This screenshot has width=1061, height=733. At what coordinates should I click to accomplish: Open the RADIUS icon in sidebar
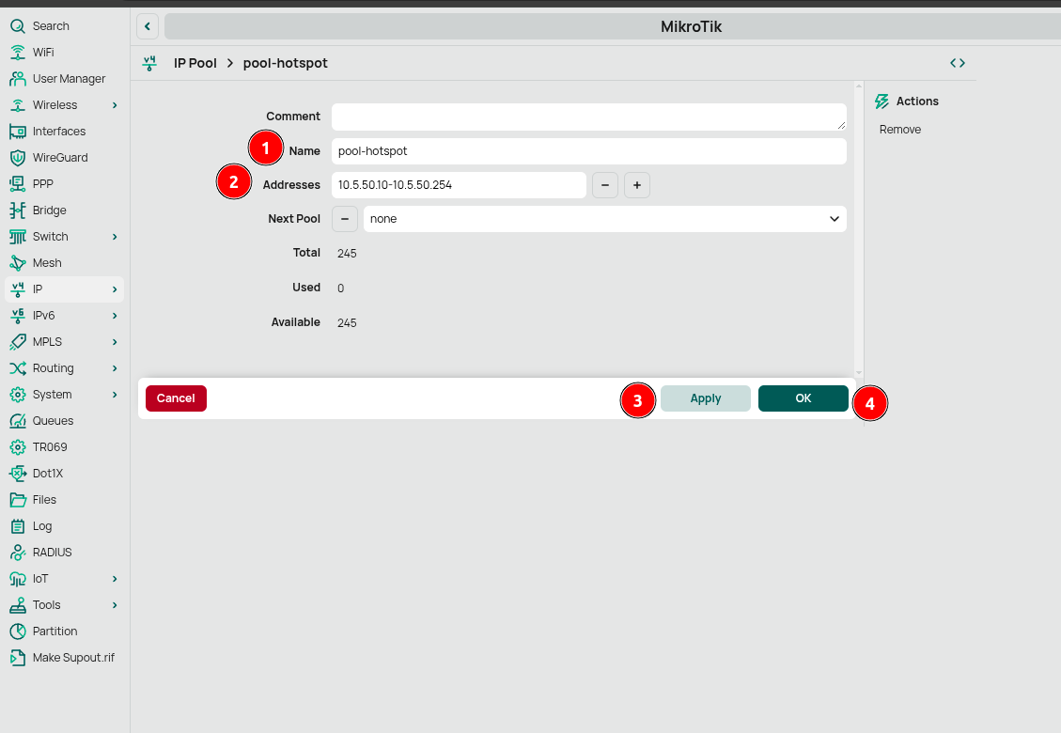[x=17, y=553]
